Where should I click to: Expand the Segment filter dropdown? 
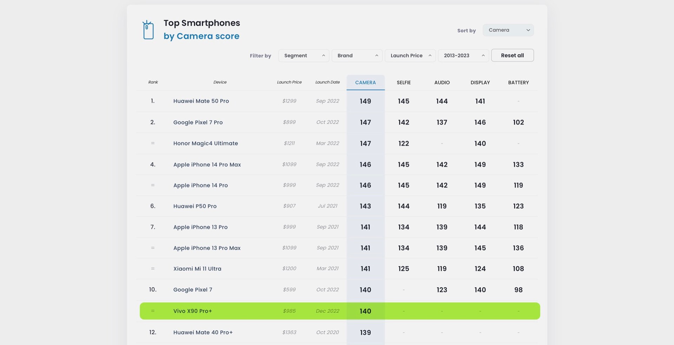pyautogui.click(x=304, y=55)
